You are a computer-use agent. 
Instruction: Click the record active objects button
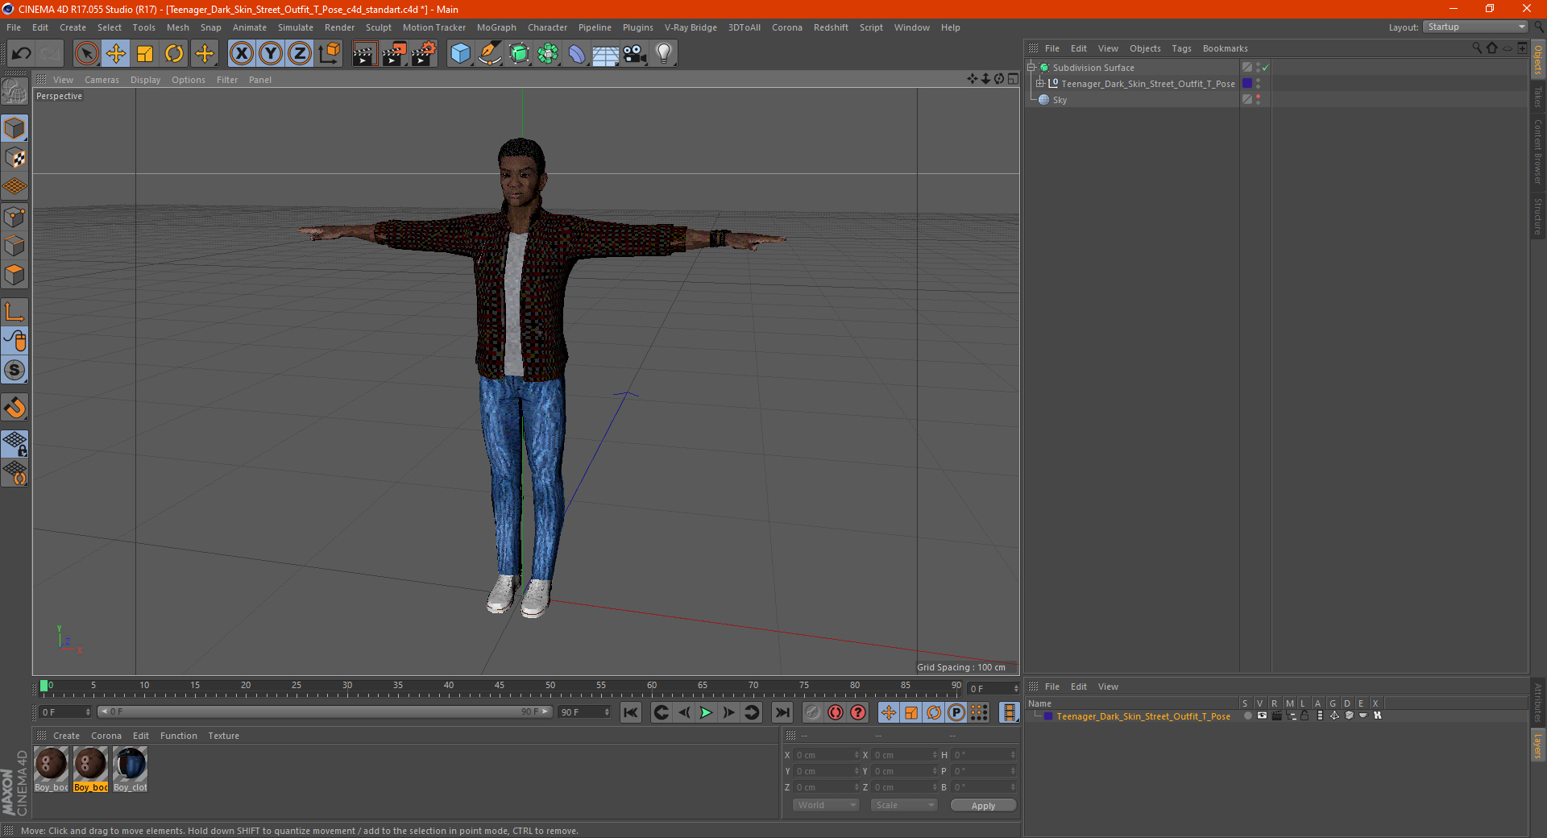[812, 712]
